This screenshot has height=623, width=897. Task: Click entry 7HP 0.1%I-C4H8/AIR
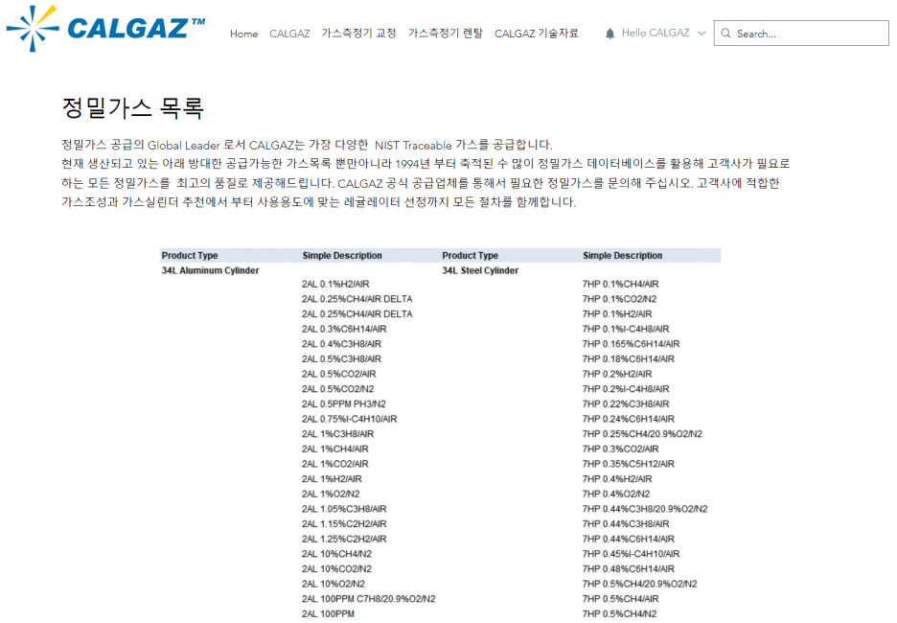click(625, 329)
